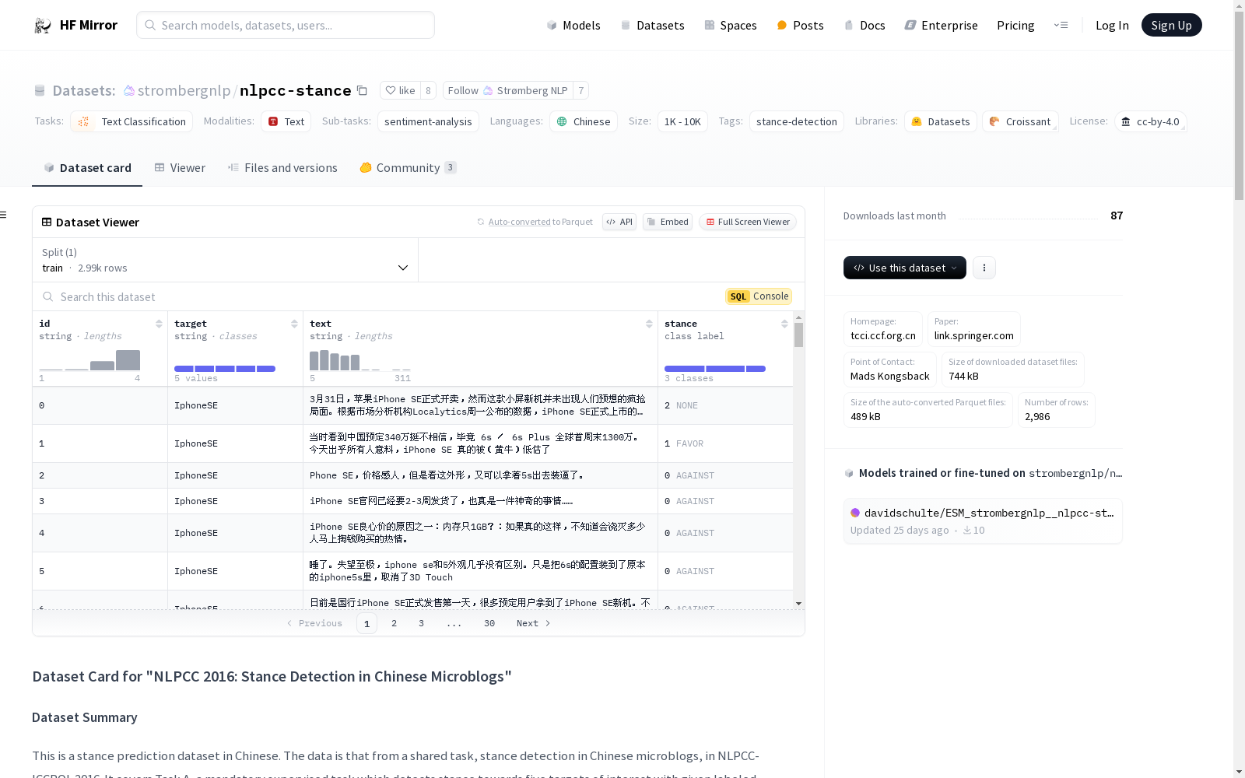This screenshot has width=1245, height=778.
Task: Sort by target column arrows
Action: [x=294, y=324]
